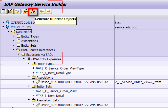Select Z_C_Service_Order_View entity set label
This screenshot has width=168, height=108.
point(59,91)
